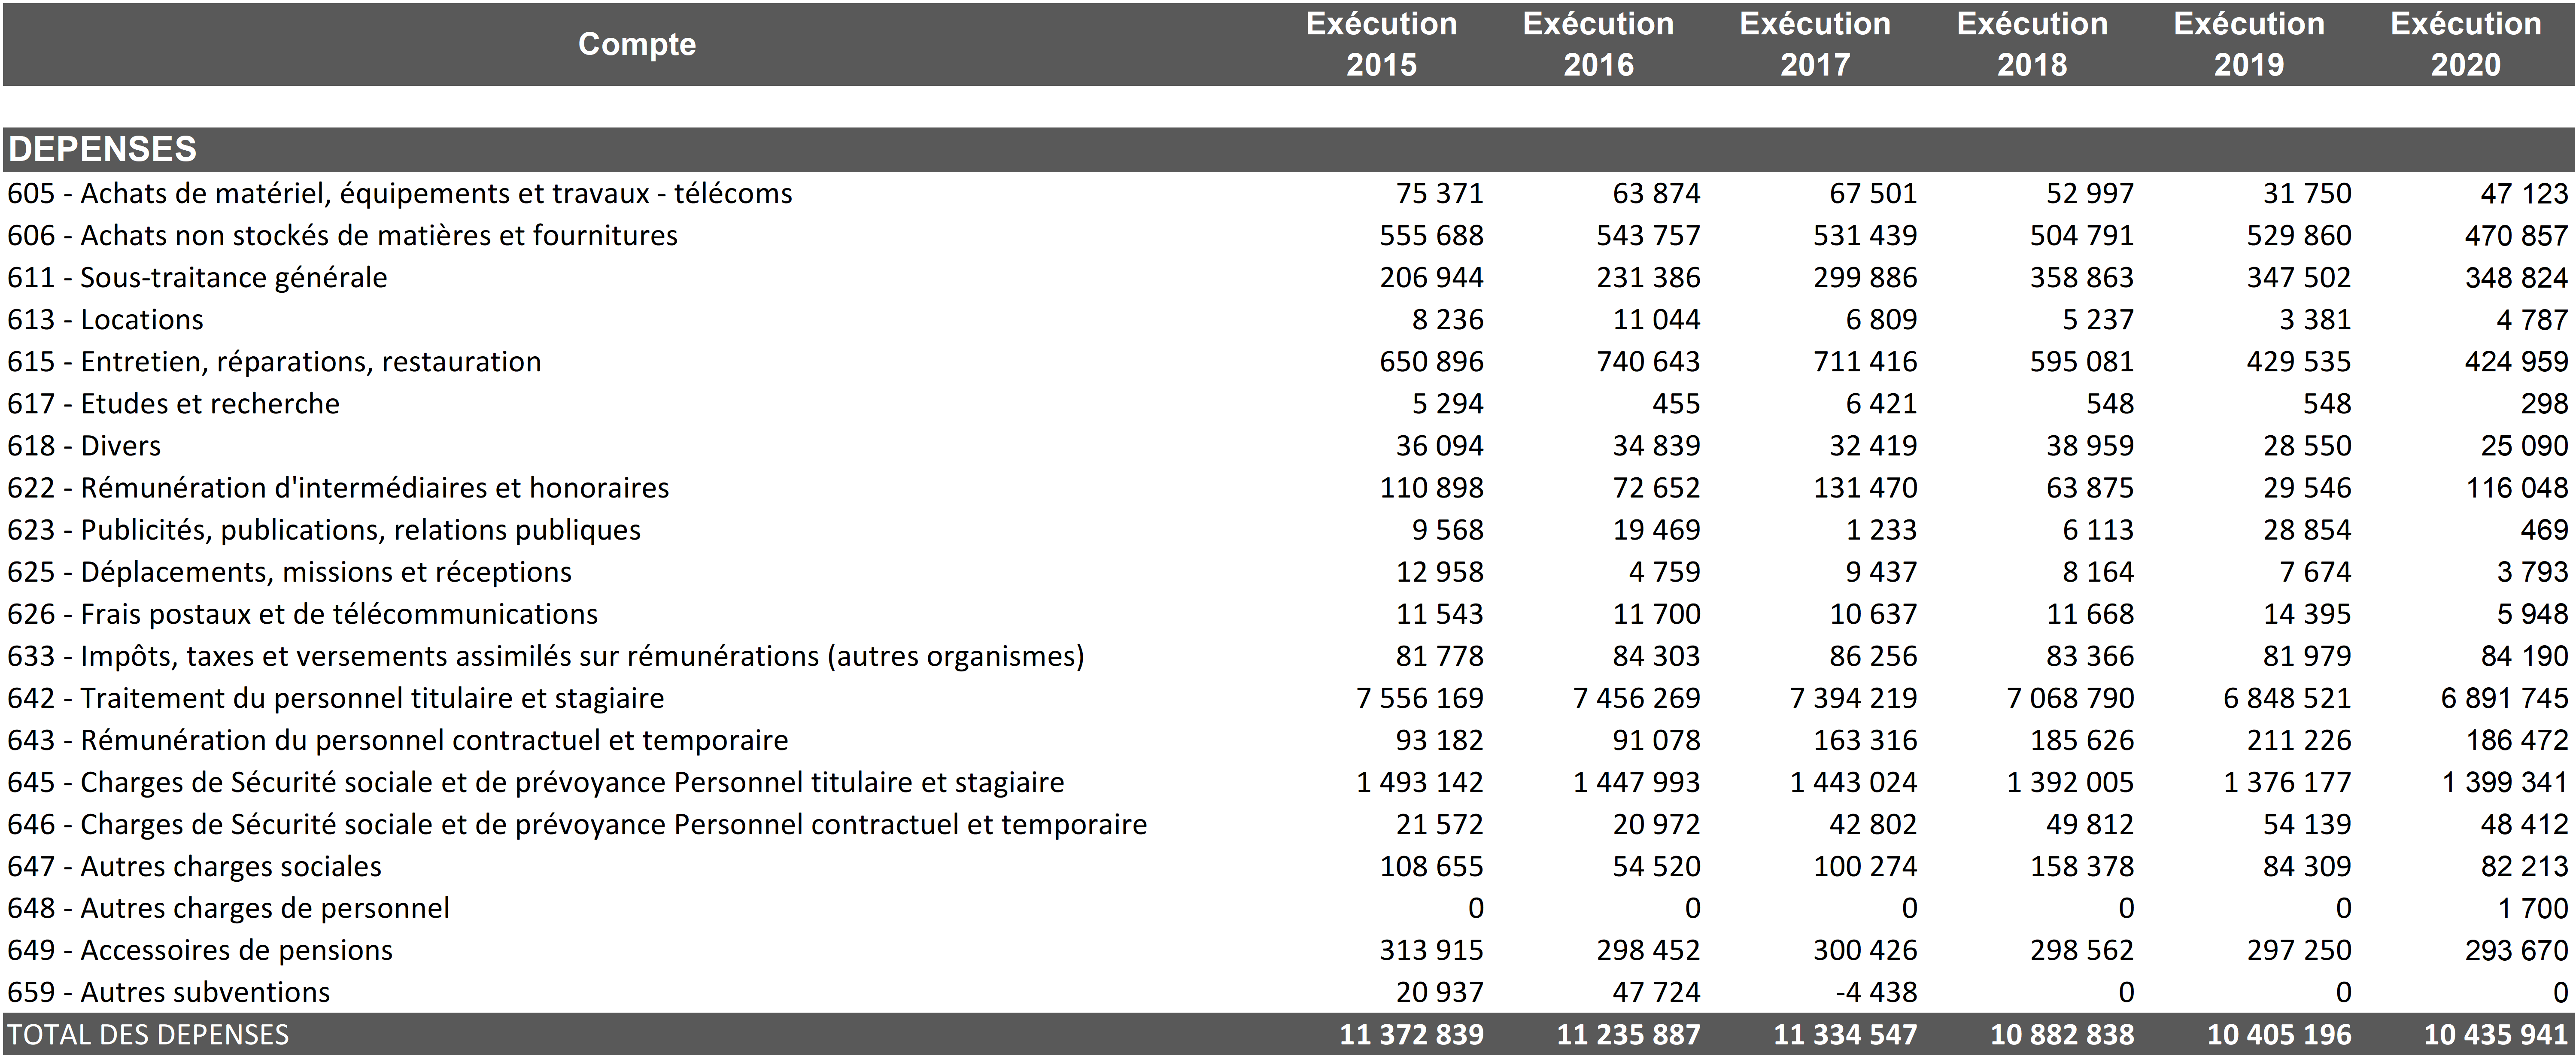Select the Exécution 2019 column header
Image resolution: width=2576 pixels, height=1056 pixels.
(2249, 44)
